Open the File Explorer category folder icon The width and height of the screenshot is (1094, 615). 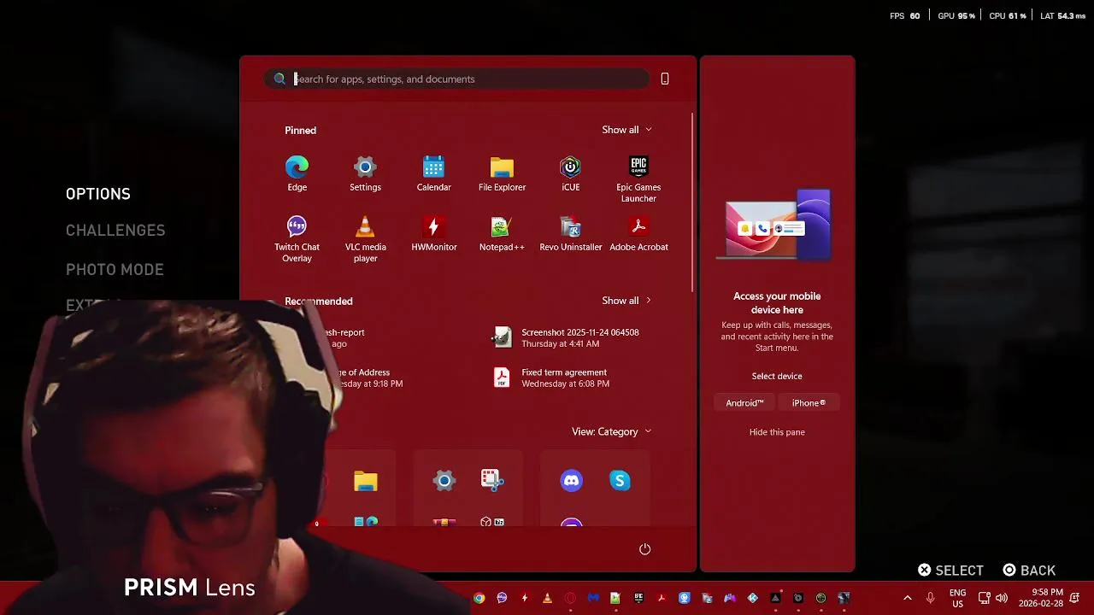coord(365,481)
